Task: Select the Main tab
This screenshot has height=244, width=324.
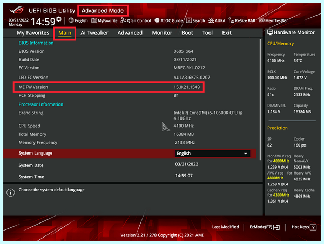Action: click(65, 33)
